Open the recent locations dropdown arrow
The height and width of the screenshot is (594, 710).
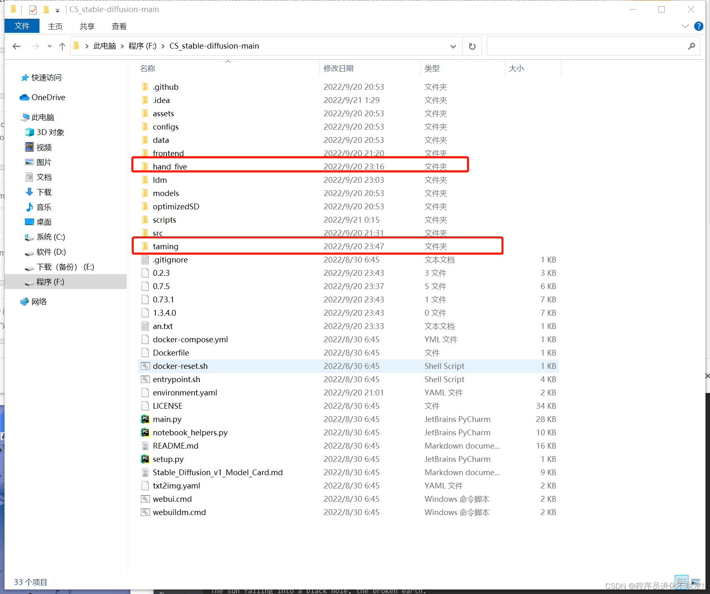[49, 46]
